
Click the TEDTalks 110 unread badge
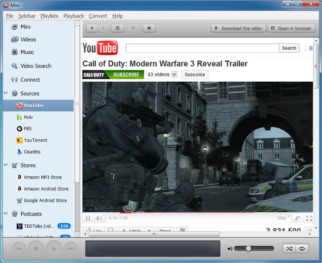pyautogui.click(x=64, y=226)
